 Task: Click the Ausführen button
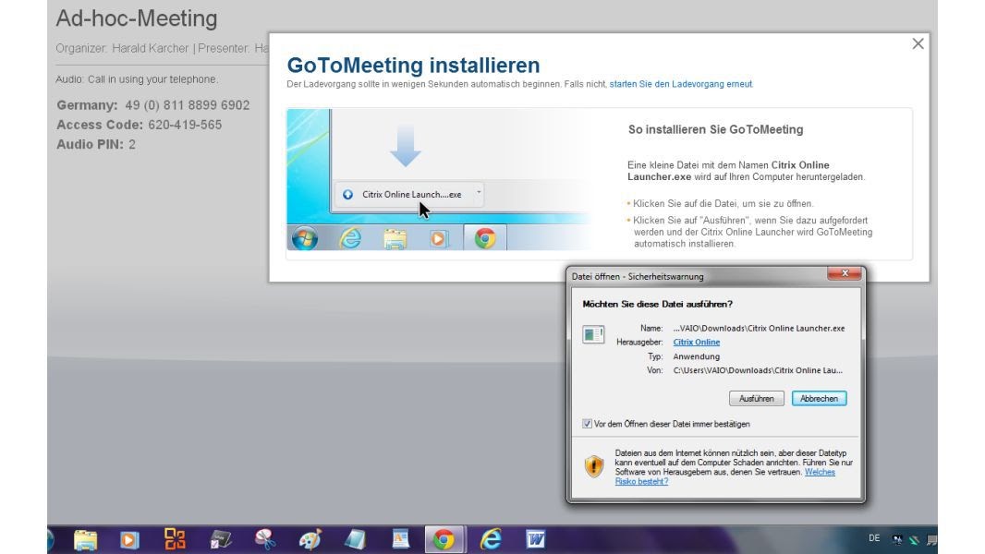click(x=757, y=398)
